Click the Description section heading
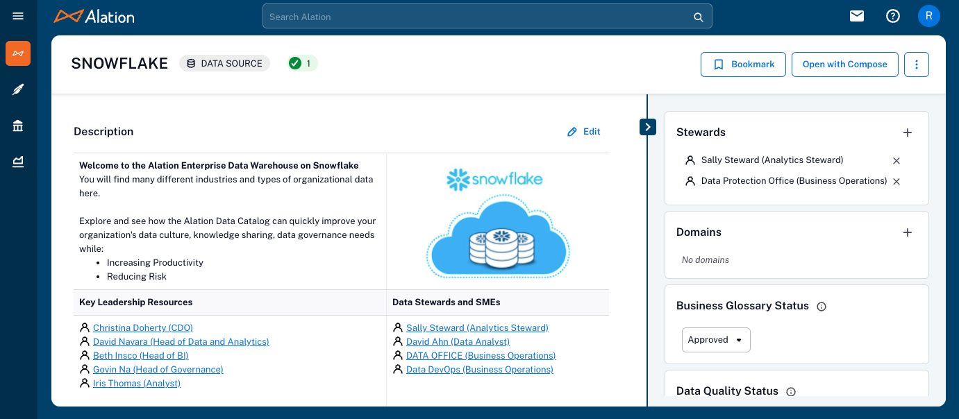Viewport: 959px width, 419px height. (x=103, y=132)
